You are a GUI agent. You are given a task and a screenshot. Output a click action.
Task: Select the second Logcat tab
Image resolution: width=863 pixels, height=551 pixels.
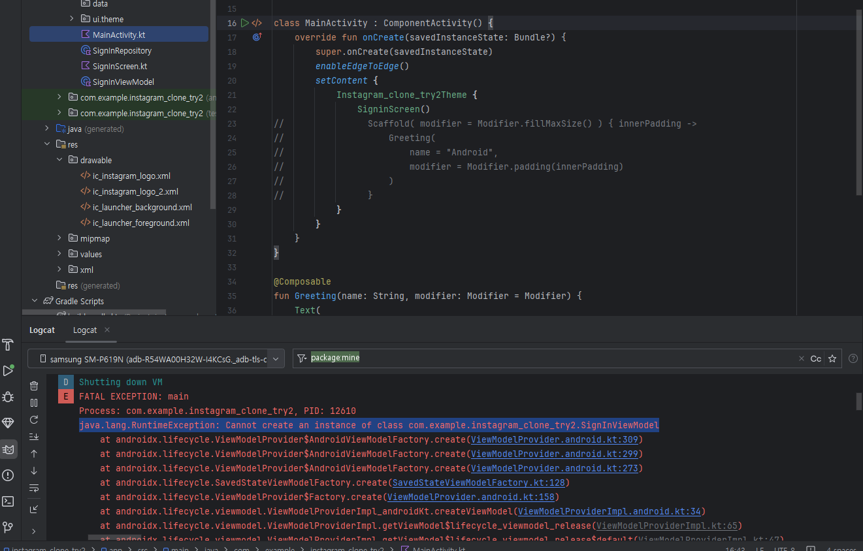coord(85,330)
